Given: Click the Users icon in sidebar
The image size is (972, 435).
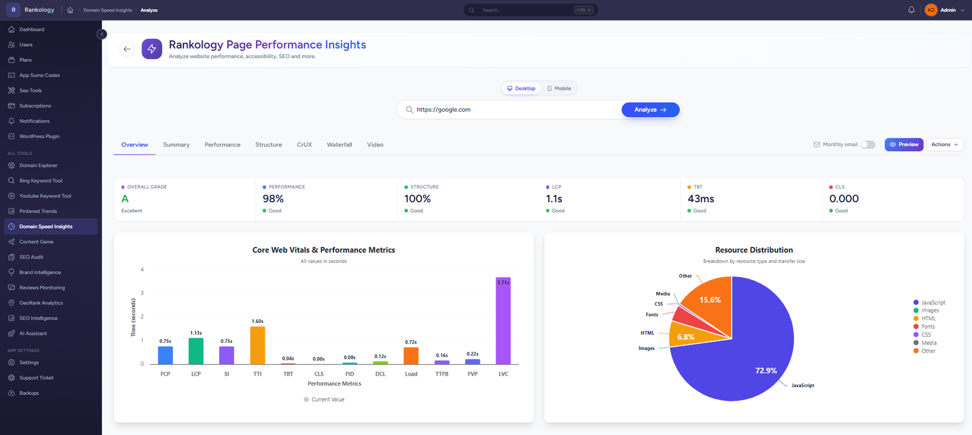Looking at the screenshot, I should click(12, 44).
